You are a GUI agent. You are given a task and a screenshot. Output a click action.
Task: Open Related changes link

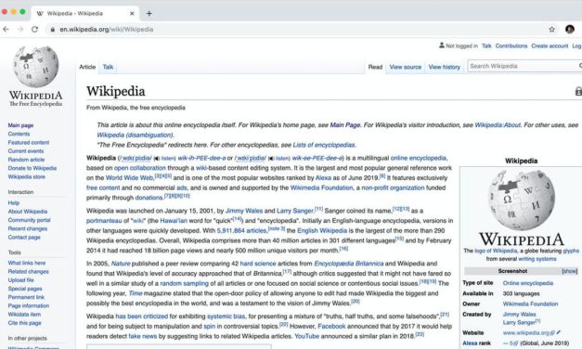click(x=29, y=271)
